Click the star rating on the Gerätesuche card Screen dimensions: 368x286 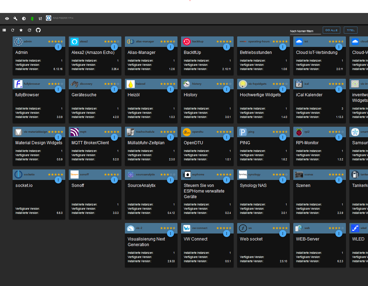pyautogui.click(x=112, y=84)
